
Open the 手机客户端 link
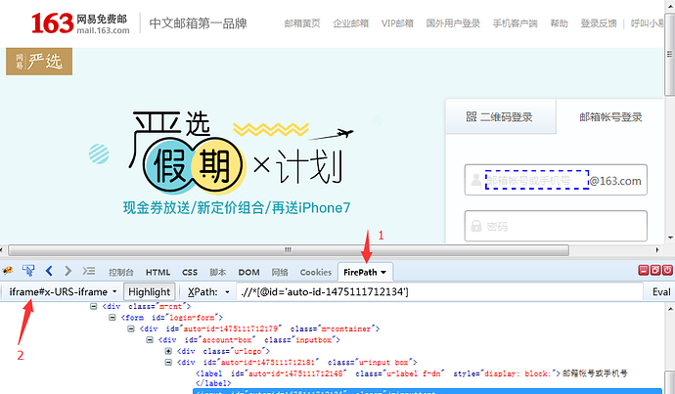[x=516, y=23]
